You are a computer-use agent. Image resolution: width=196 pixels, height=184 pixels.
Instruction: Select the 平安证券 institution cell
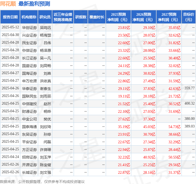29,142
